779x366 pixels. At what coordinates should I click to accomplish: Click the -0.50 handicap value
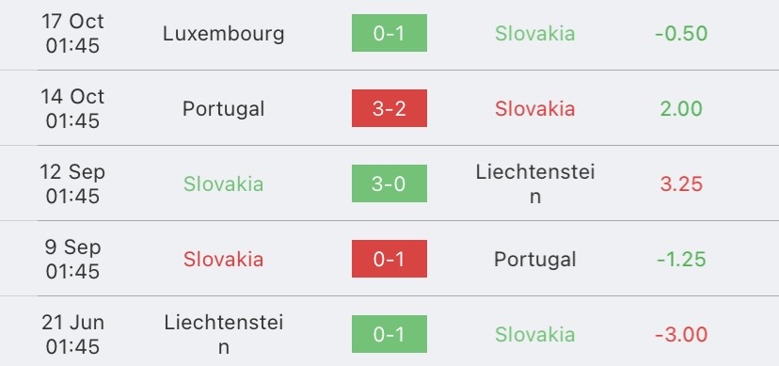pyautogui.click(x=681, y=33)
